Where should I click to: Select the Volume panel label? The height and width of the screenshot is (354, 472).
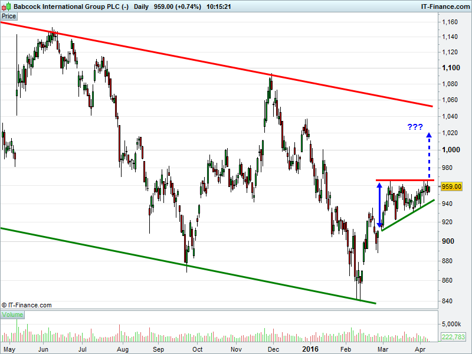[12, 315]
